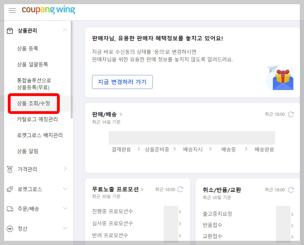This screenshot has width=304, height=245.
Task: Click the 로켓그로스 rocket icon
Action: pos(10,189)
